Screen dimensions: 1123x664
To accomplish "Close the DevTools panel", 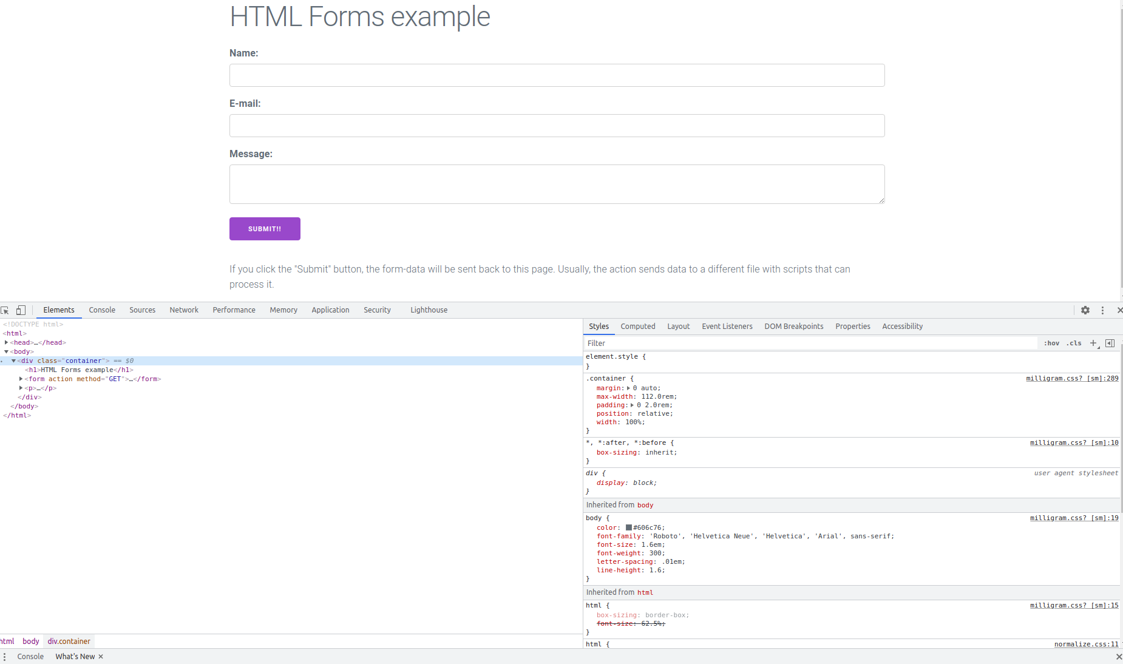I will click(x=1119, y=310).
